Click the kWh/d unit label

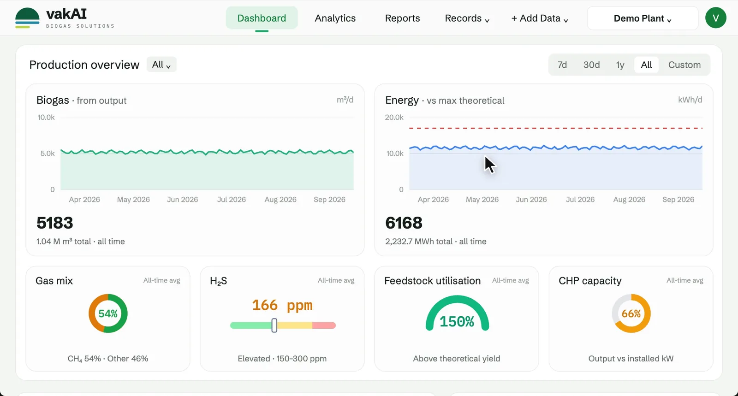click(690, 100)
